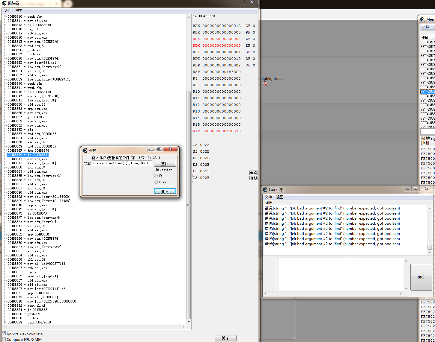Open the 搜索 menu in tracer window
The image size is (435, 342).
19,11
